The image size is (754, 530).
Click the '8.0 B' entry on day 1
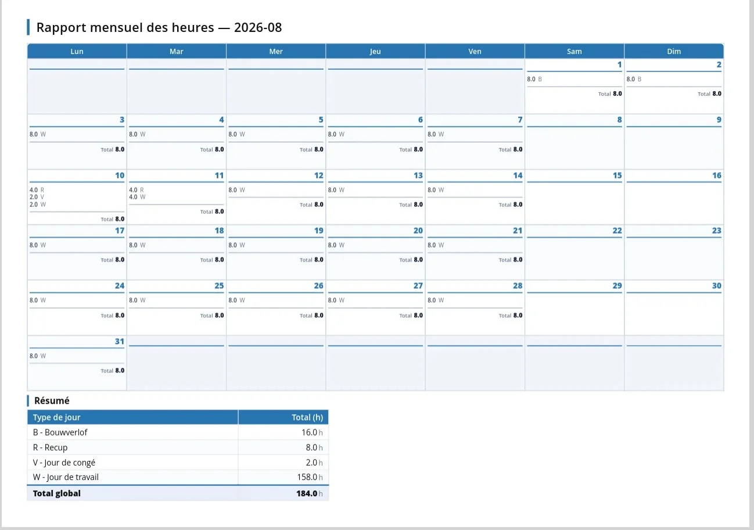534,79
